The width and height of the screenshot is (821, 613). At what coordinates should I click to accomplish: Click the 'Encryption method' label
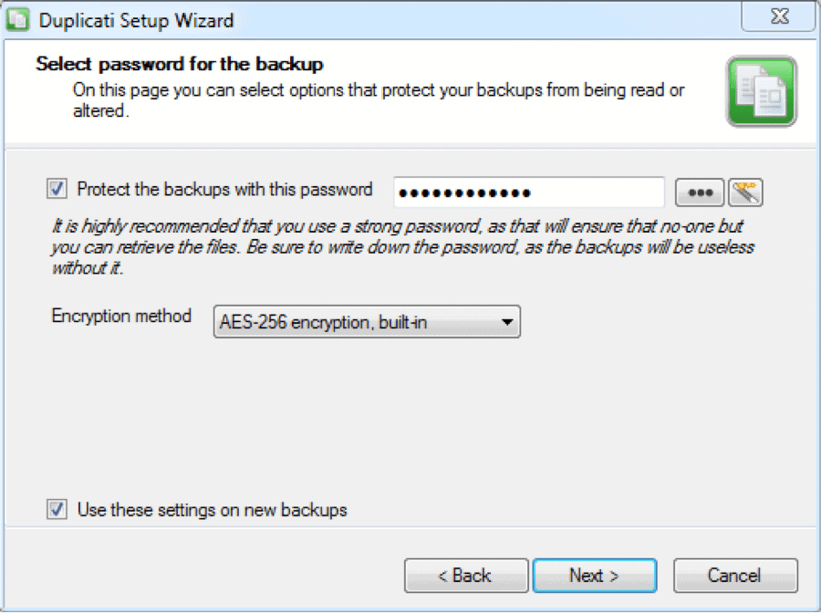[x=121, y=317]
